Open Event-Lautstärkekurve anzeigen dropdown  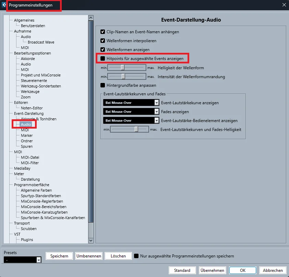click(x=131, y=103)
